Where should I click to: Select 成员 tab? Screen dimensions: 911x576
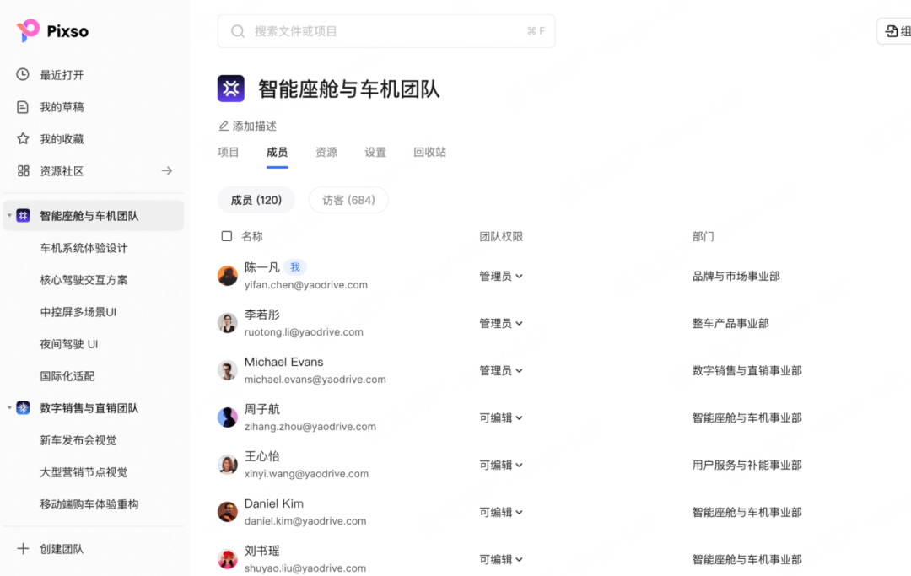278,152
